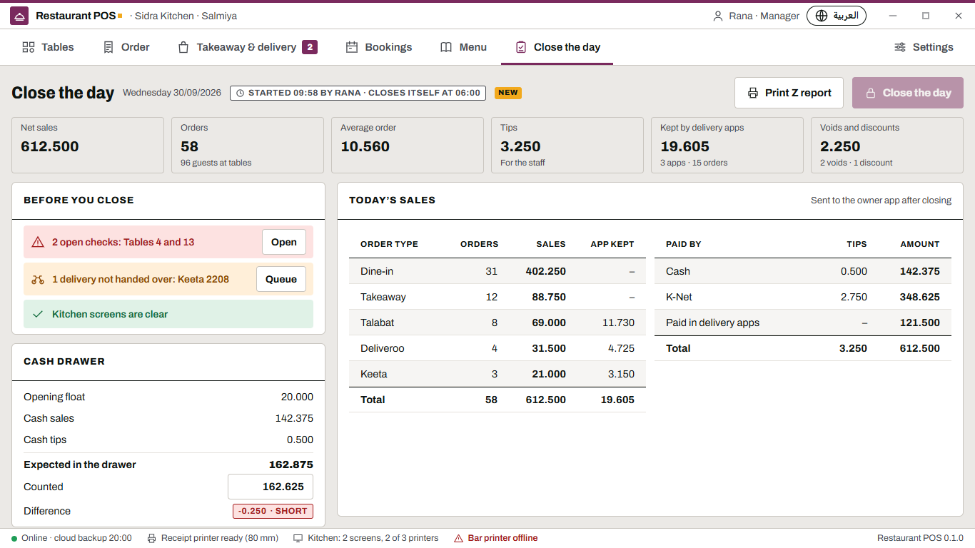This screenshot has height=548, width=975.
Task: Click the Expected in the drawer amount 162.875
Action: [x=291, y=465]
